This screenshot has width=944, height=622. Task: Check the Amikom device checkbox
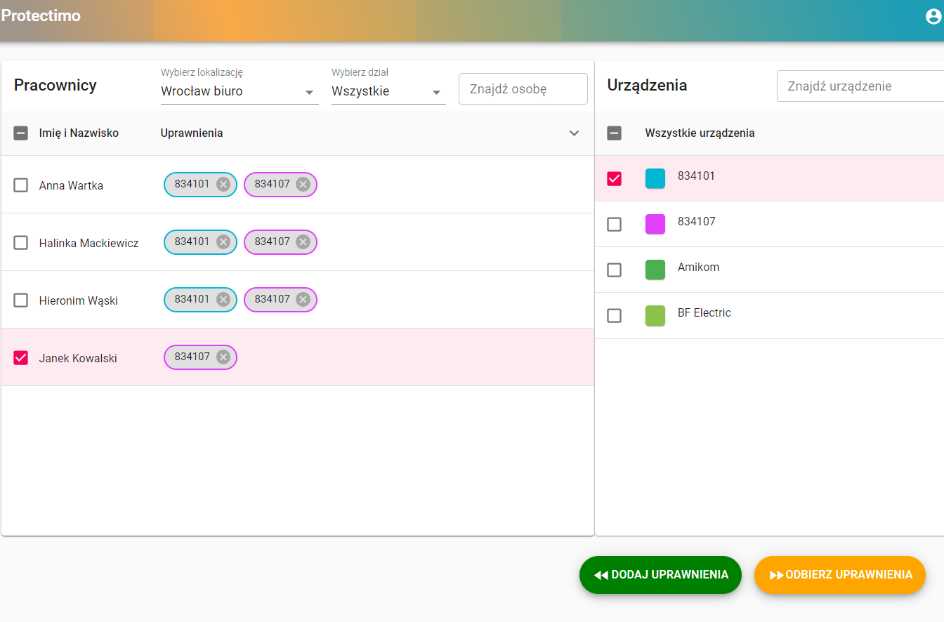click(x=614, y=270)
